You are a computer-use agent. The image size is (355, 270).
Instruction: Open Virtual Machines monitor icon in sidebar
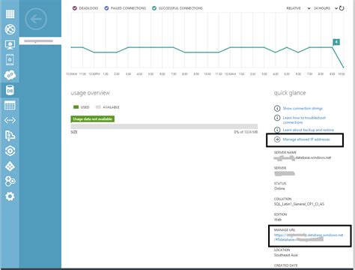[10, 45]
